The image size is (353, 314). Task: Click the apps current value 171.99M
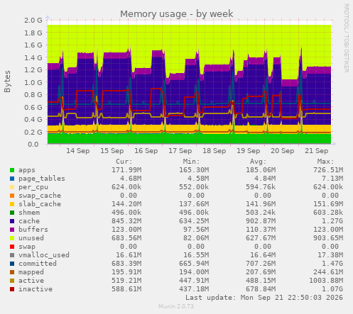point(126,170)
